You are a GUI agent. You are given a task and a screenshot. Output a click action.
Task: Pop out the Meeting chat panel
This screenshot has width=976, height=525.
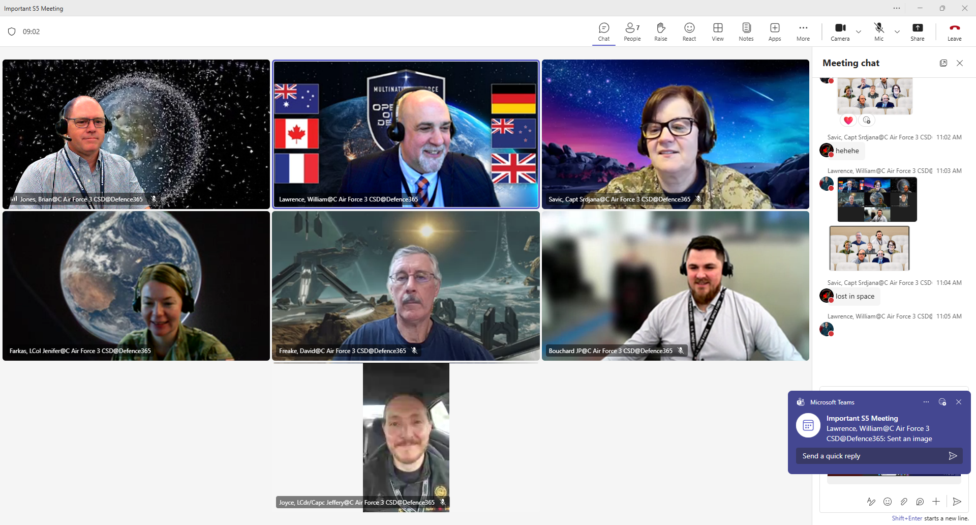pos(943,63)
